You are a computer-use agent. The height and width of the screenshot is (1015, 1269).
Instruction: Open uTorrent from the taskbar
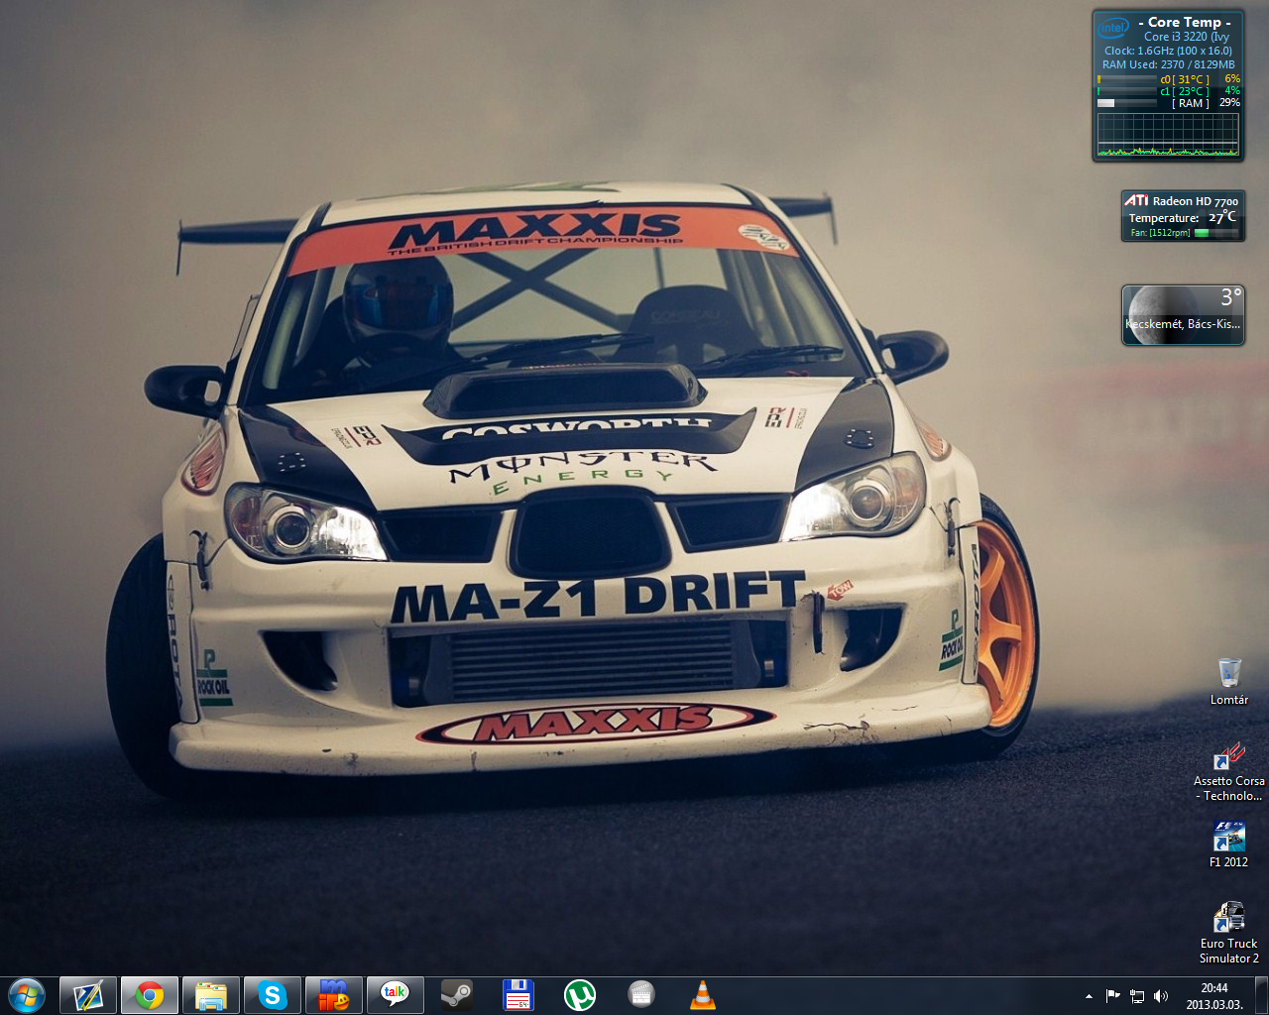point(580,995)
